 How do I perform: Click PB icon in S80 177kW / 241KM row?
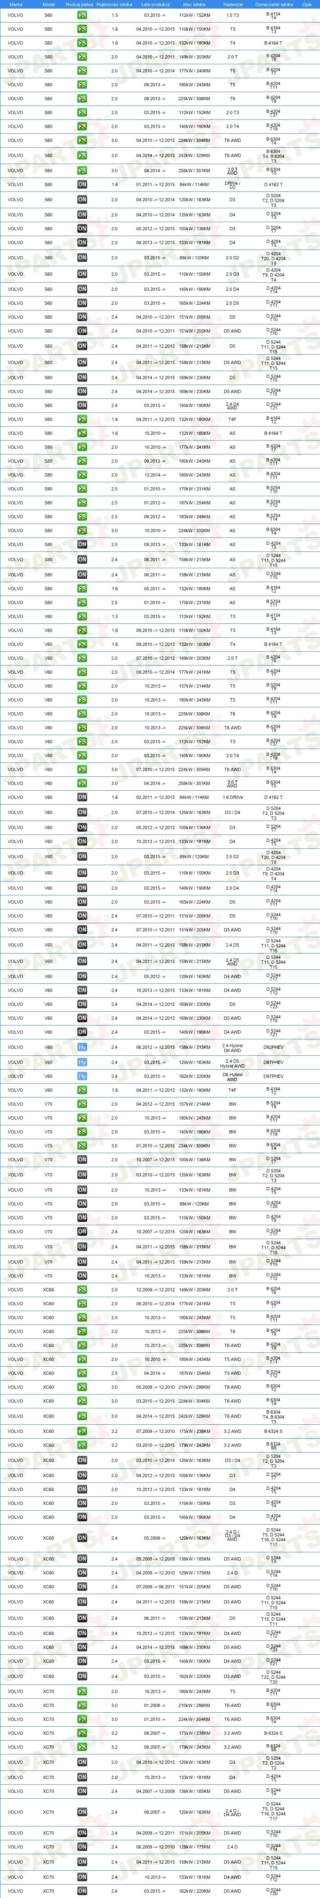point(82,447)
